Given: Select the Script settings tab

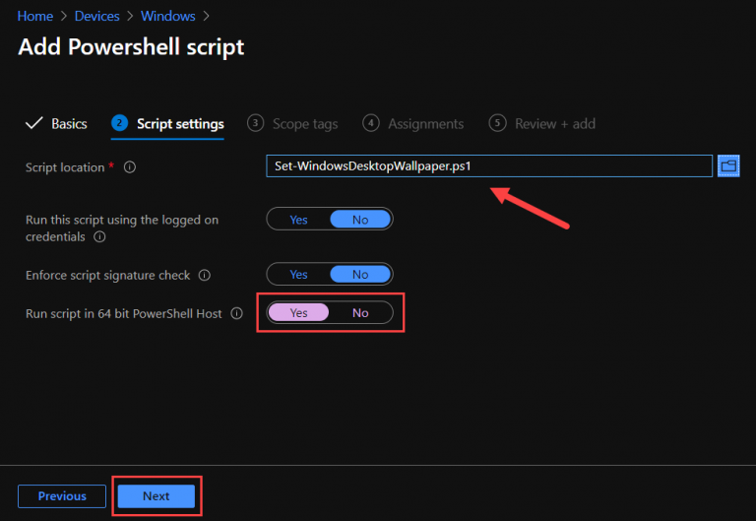Looking at the screenshot, I should pyautogui.click(x=180, y=123).
